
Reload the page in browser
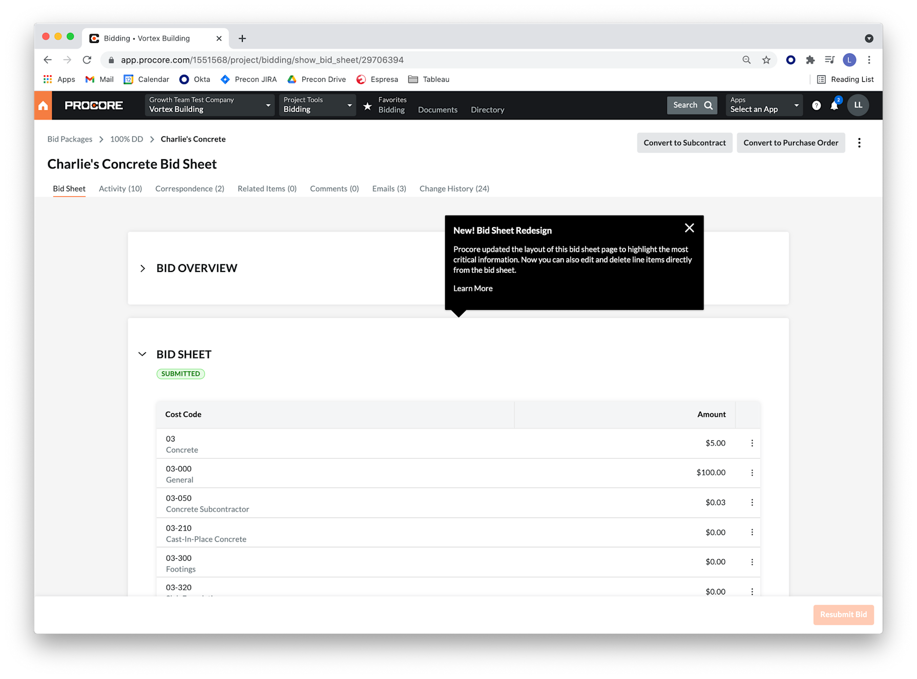point(87,60)
